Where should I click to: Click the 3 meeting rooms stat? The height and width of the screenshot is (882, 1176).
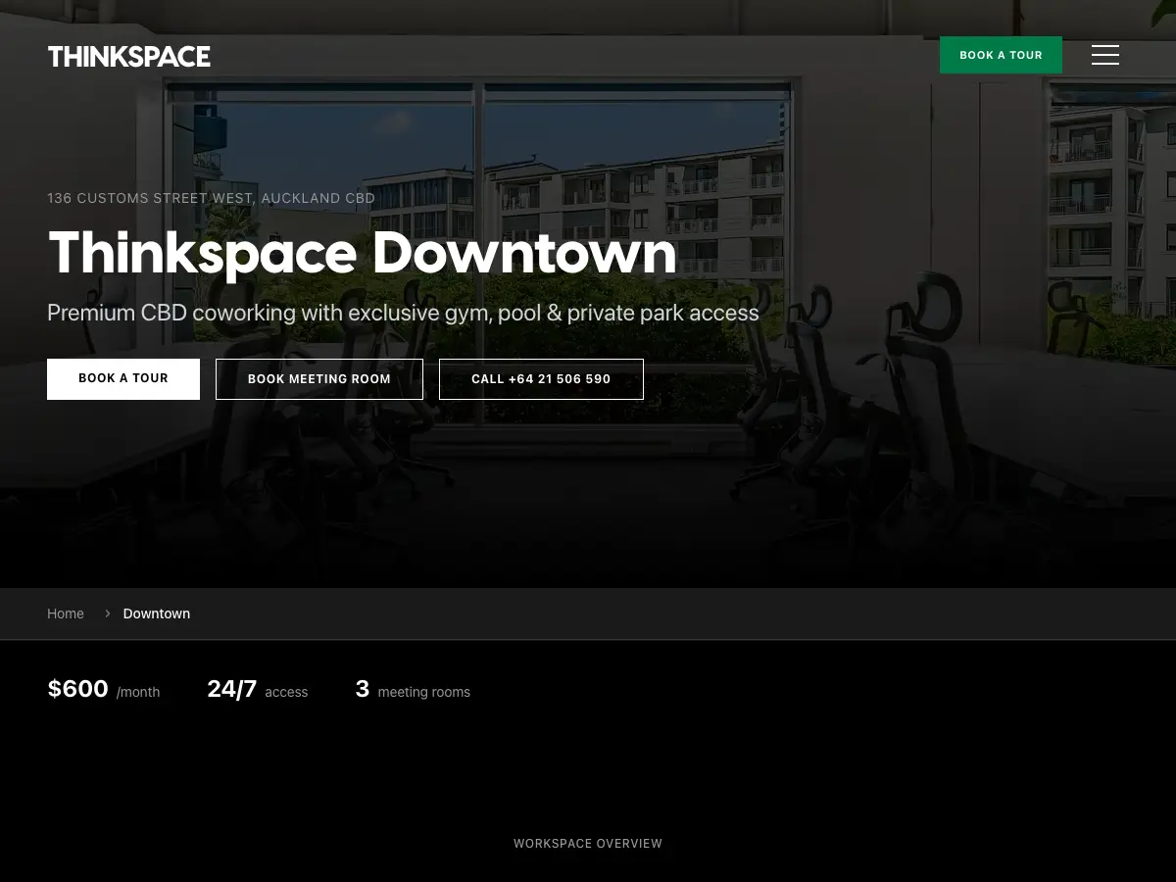coord(413,690)
